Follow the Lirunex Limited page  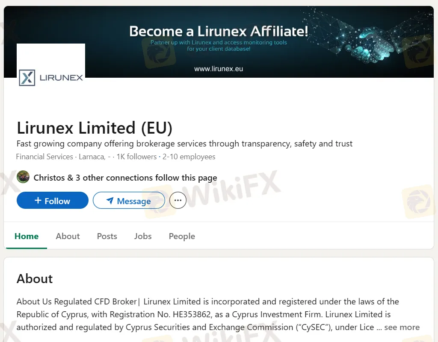click(53, 200)
